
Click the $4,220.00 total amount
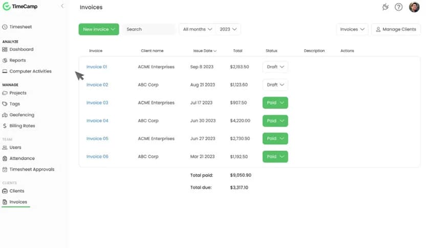pyautogui.click(x=240, y=121)
